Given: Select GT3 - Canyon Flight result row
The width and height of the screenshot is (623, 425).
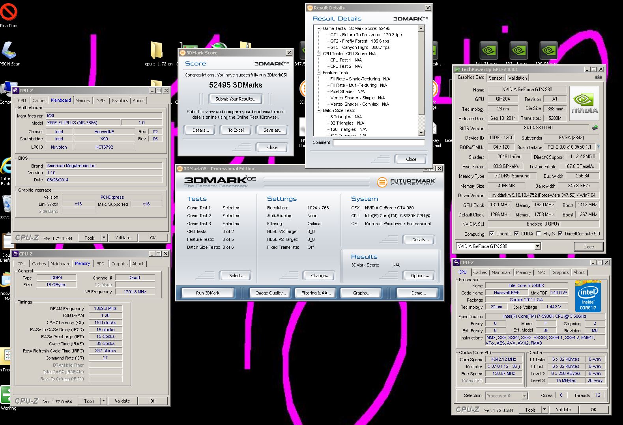Looking at the screenshot, I should pos(359,47).
